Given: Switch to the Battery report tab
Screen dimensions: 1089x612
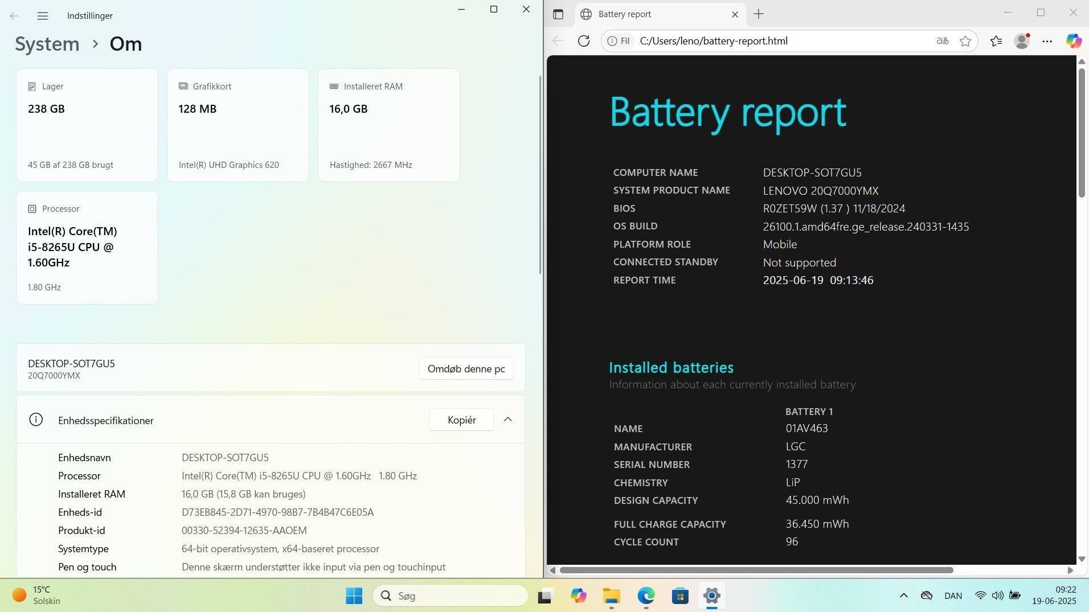Looking at the screenshot, I should [x=659, y=14].
